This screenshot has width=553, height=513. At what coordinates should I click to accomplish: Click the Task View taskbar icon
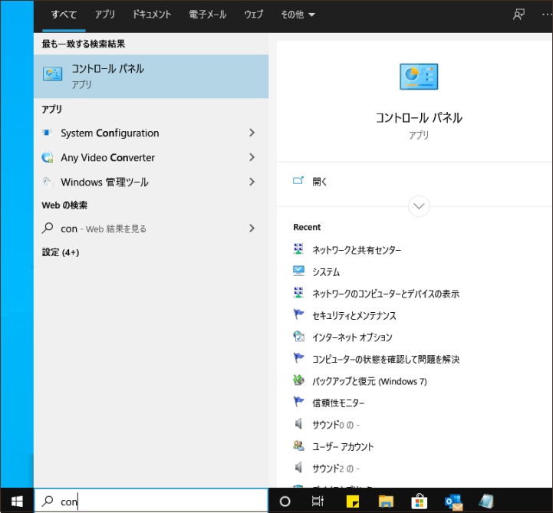(x=318, y=501)
